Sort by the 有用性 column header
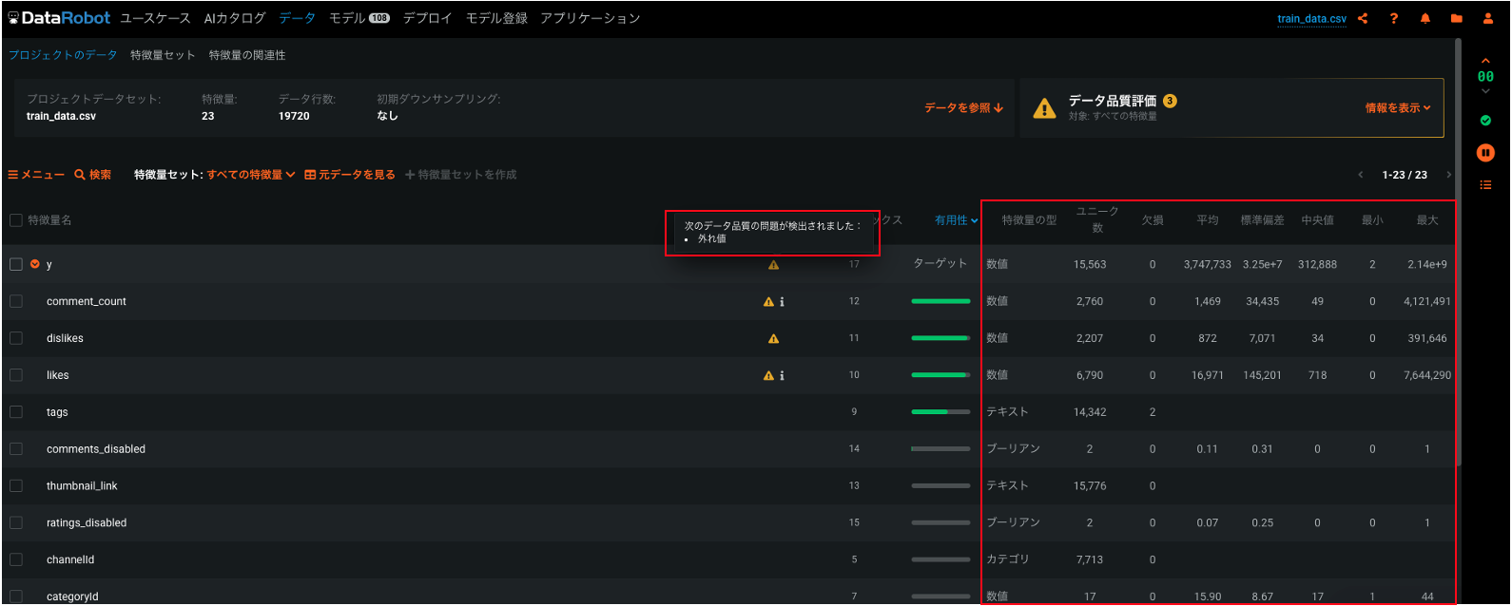This screenshot has width=1512, height=606. [x=956, y=220]
